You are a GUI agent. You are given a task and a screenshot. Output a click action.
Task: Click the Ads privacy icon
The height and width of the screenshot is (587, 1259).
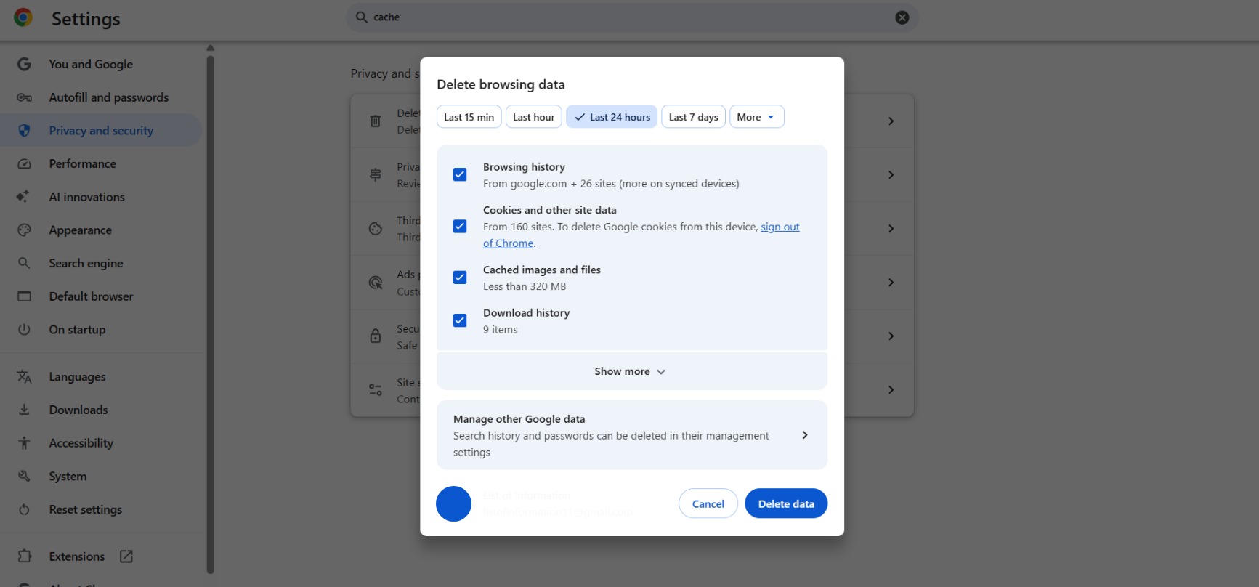click(376, 283)
